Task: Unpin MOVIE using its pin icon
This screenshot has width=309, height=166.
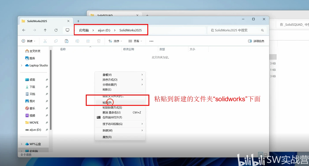Action: click(x=47, y=123)
